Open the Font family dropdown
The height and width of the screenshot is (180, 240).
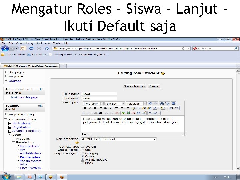93,104
